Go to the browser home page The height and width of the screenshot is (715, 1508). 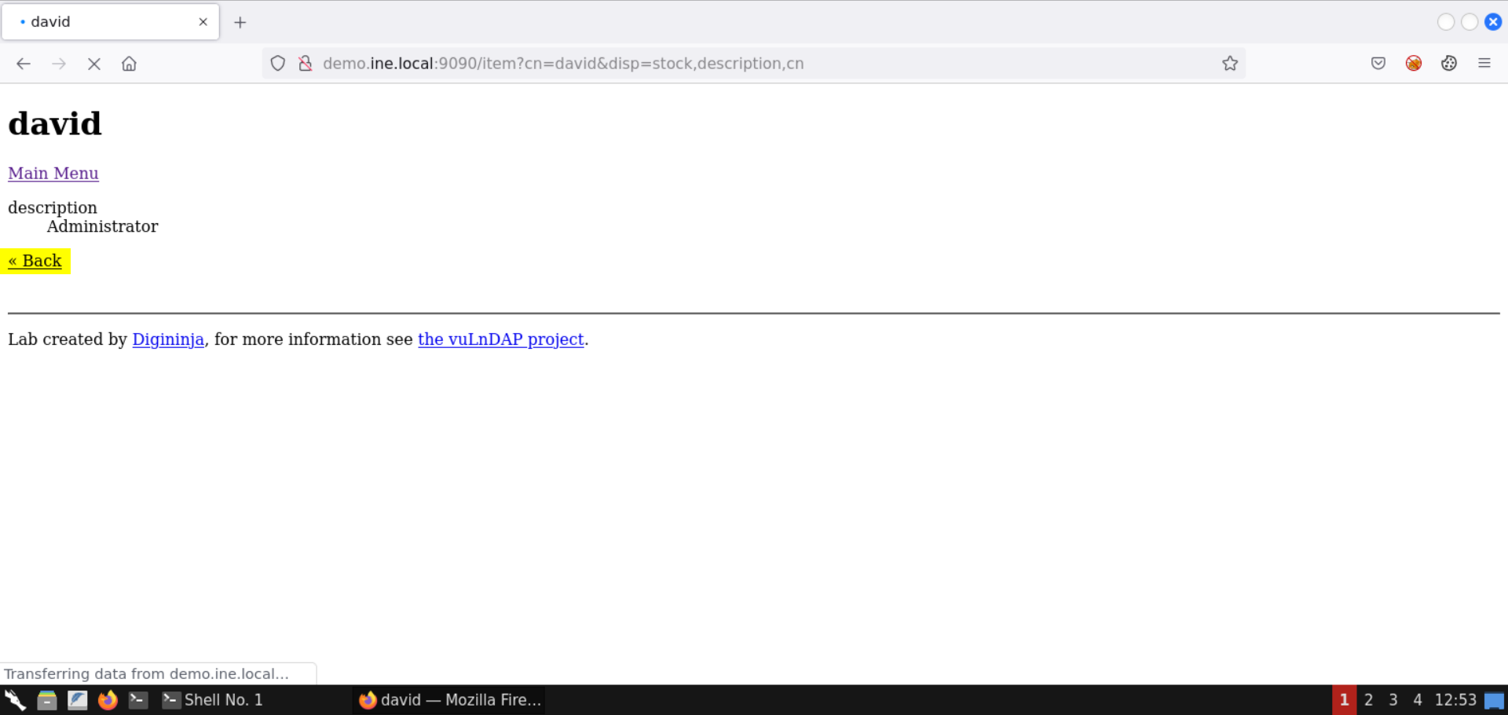[x=129, y=64]
